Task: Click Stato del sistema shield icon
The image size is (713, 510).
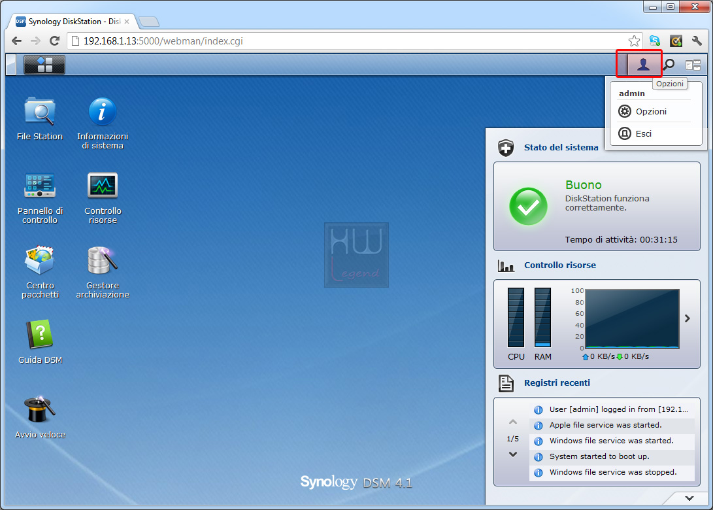Action: [x=506, y=148]
